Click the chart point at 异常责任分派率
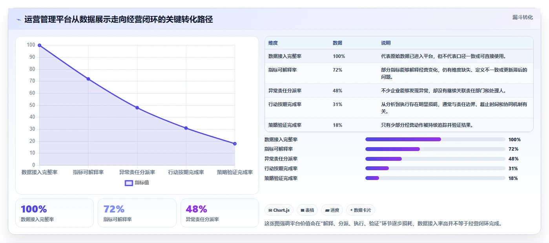Viewport: 549px width, 243px height. click(x=137, y=108)
